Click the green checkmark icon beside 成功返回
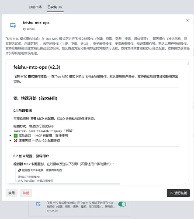 [16, 136]
